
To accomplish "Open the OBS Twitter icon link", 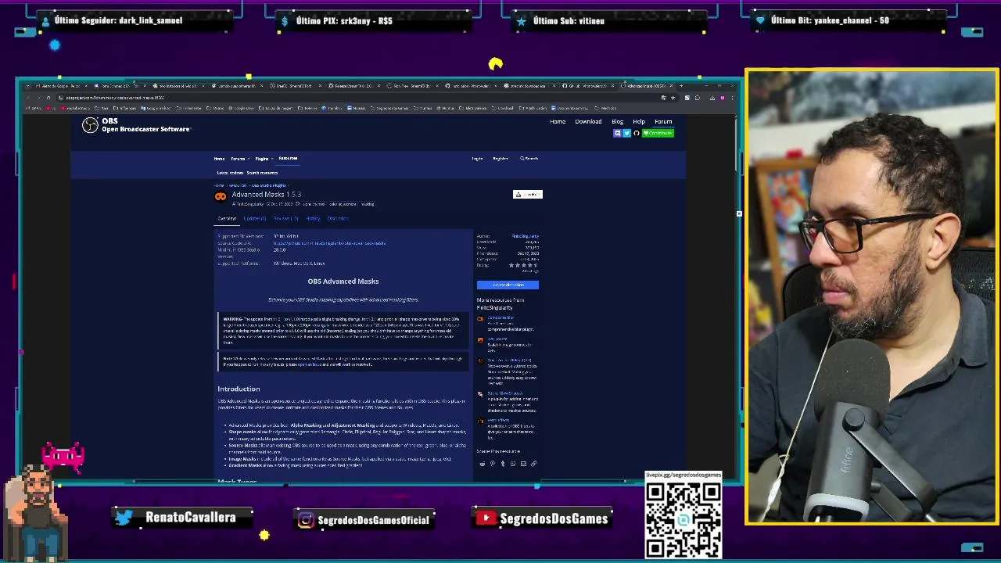I will click(626, 133).
